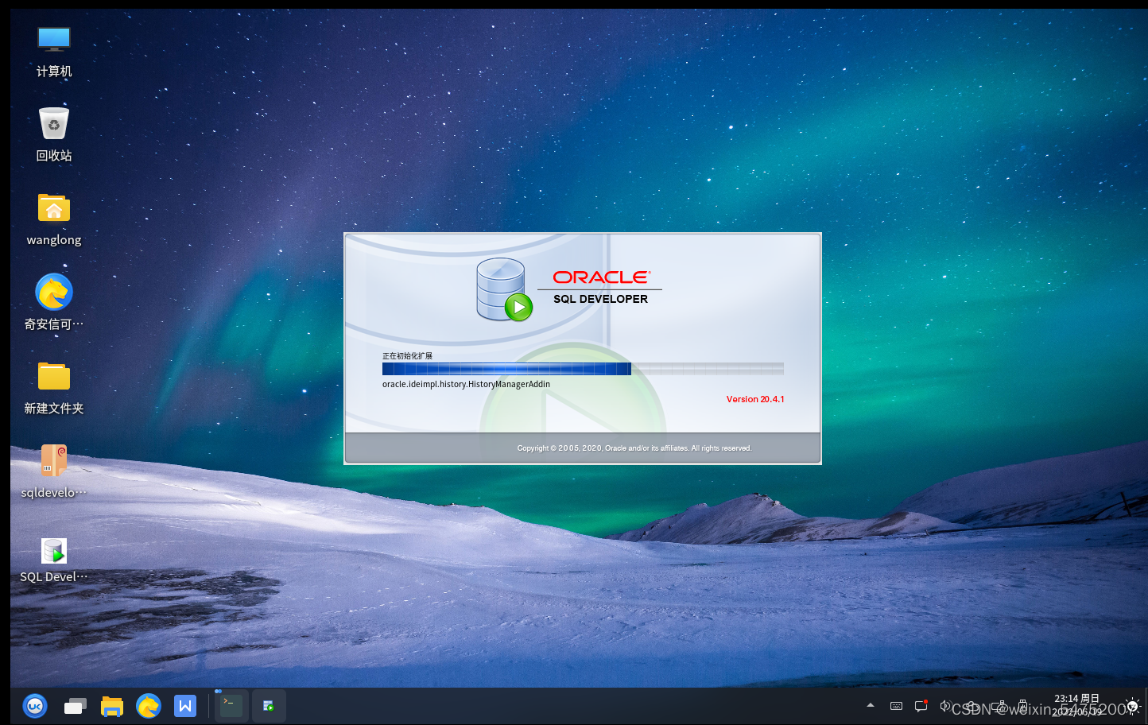Open WPS Writer from the taskbar

[185, 706]
